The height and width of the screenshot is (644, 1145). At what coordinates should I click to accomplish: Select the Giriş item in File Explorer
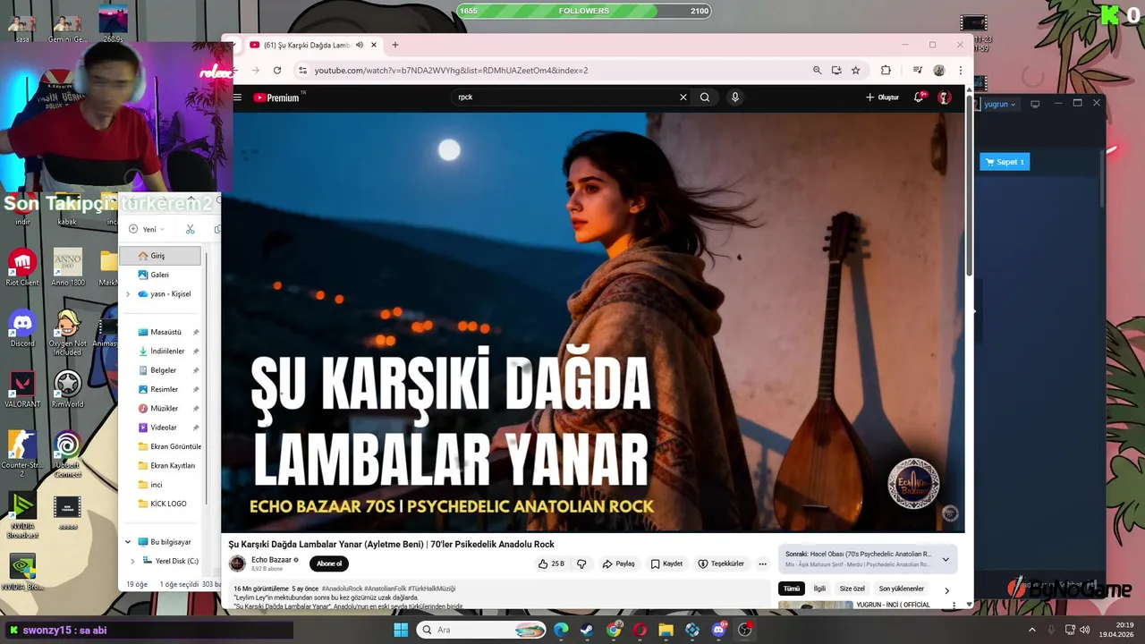tap(160, 256)
